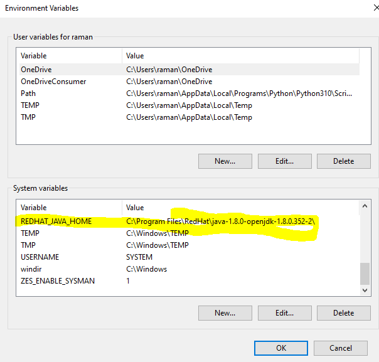Click New button under User variables
The height and width of the screenshot is (362, 379).
click(x=225, y=161)
